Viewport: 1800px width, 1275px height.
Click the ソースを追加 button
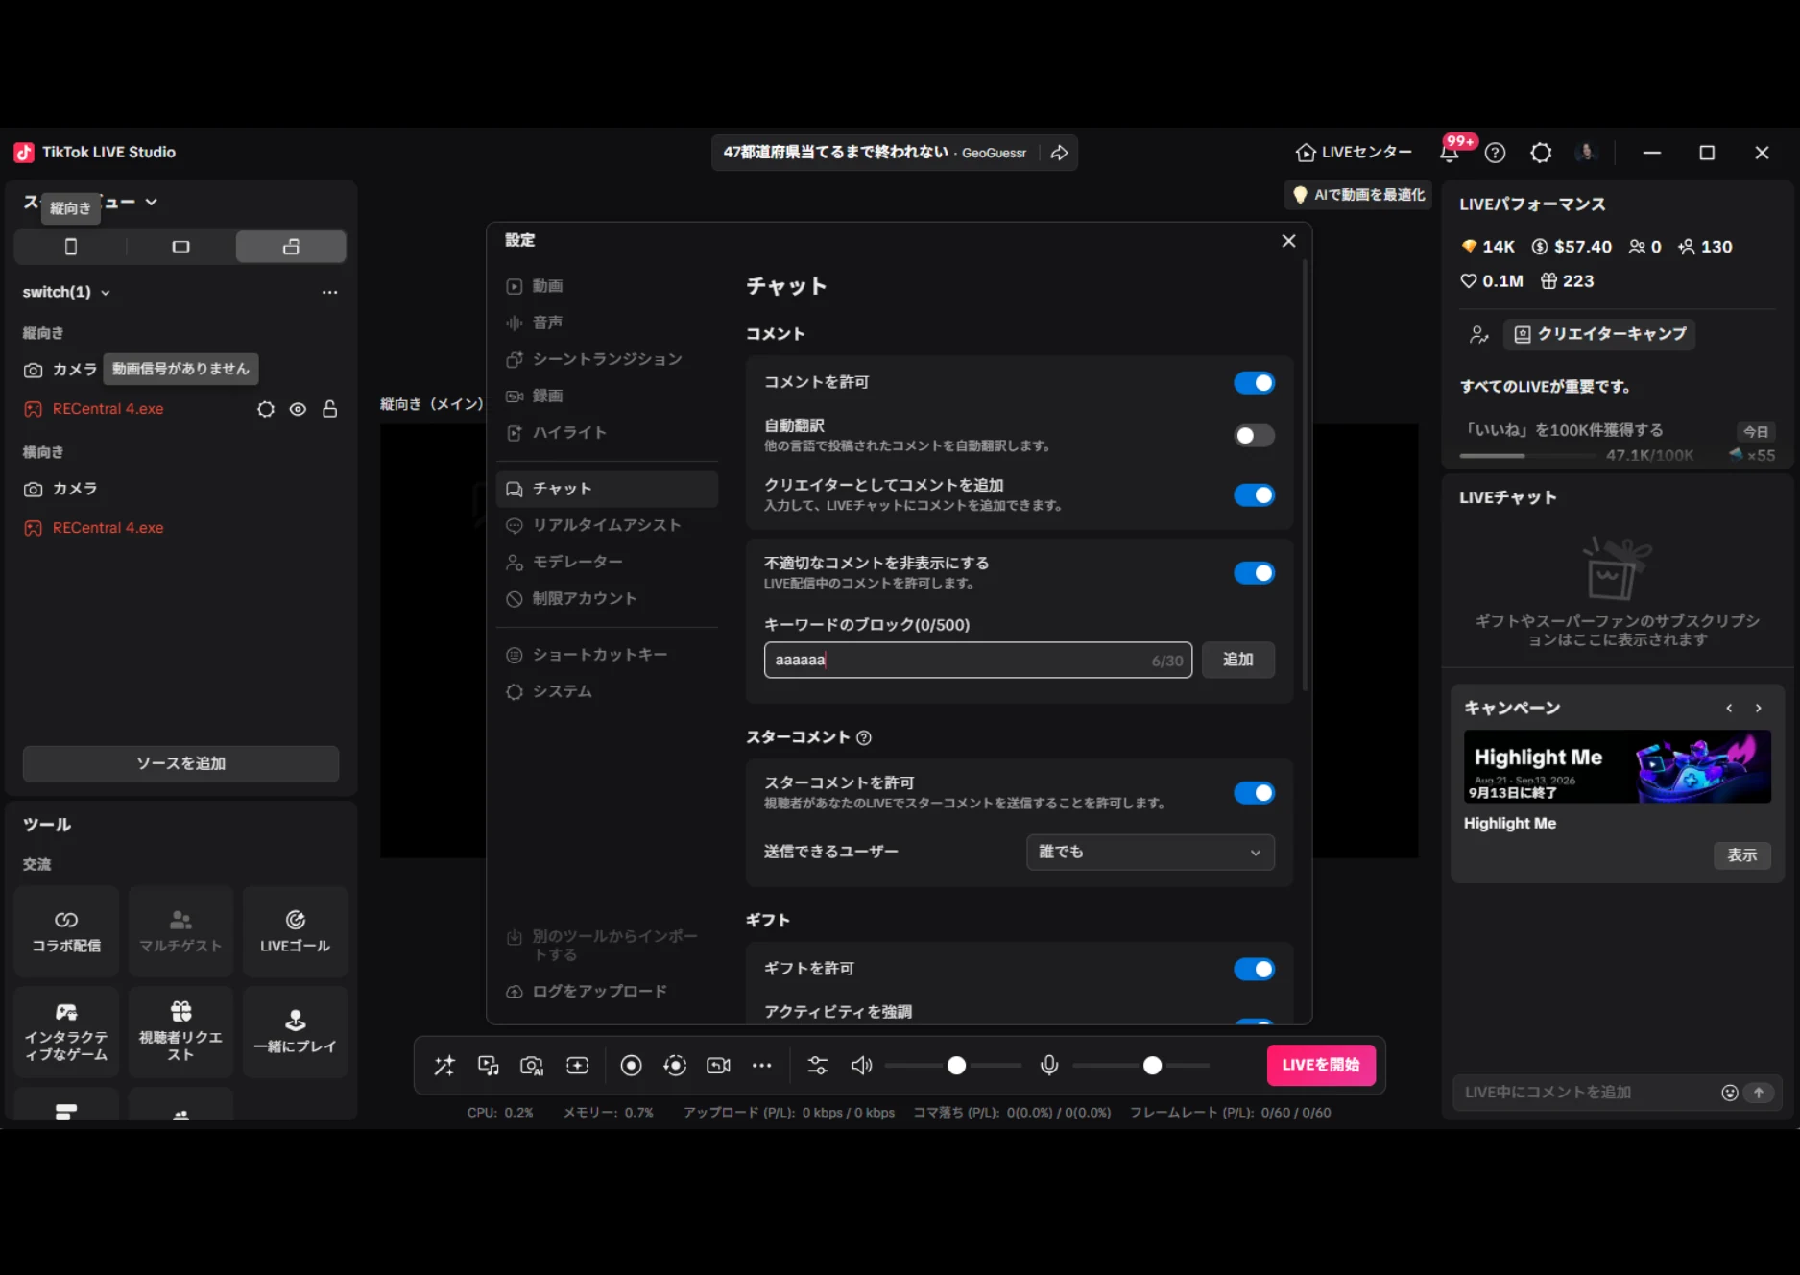180,764
